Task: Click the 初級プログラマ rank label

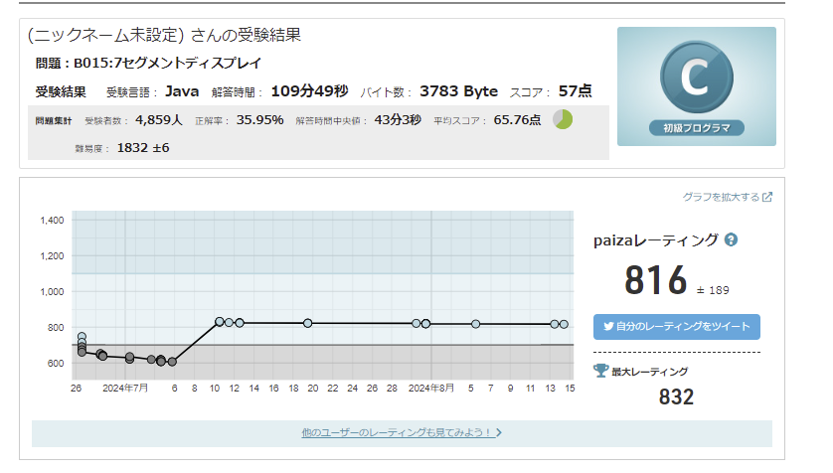Action: pos(696,128)
